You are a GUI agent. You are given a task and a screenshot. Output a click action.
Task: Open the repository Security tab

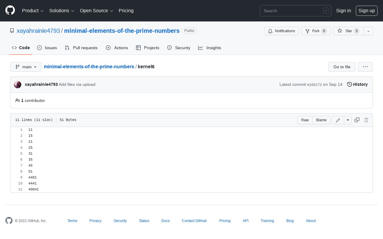click(179, 48)
